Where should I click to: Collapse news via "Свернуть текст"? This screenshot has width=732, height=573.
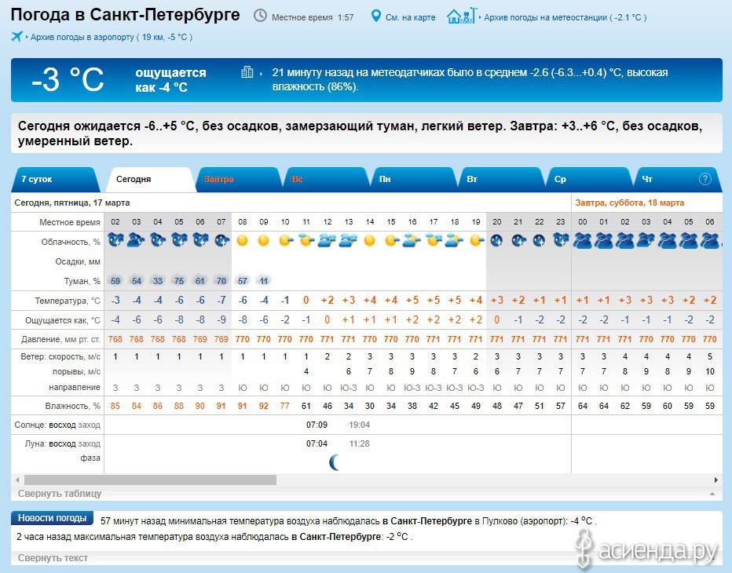point(53,558)
